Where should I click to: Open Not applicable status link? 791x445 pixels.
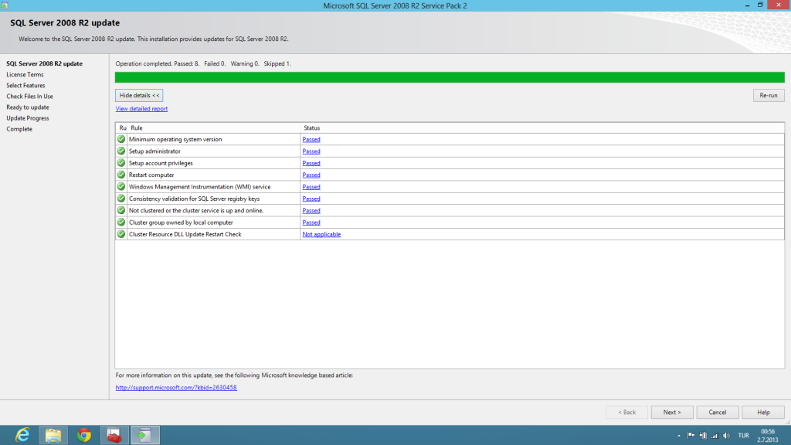[x=321, y=234]
